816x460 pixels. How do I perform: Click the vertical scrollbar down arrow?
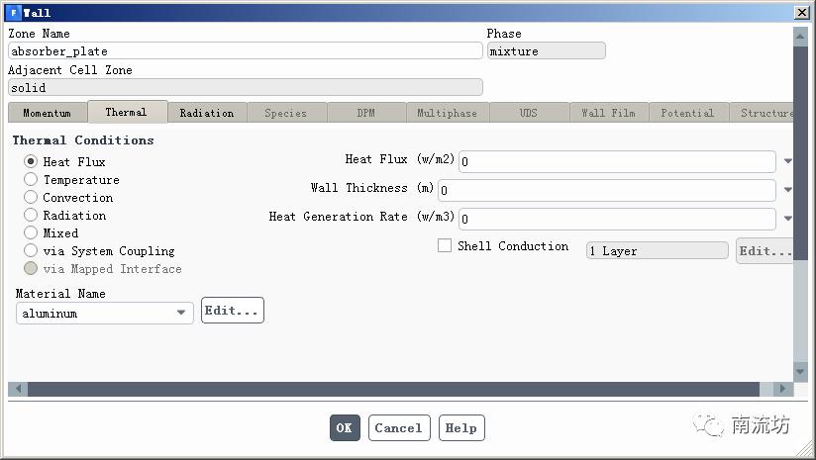point(800,371)
